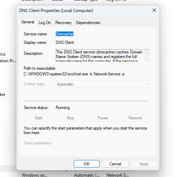Click the Cancel button
Viewport: 177px width, 177px height.
(115, 164)
